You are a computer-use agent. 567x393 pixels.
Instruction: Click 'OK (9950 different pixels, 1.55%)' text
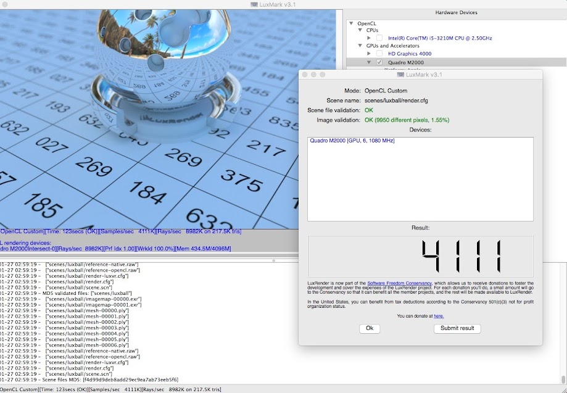(407, 120)
